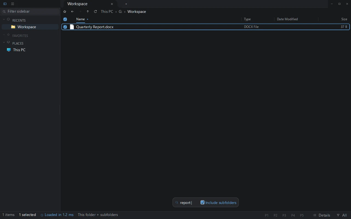351x219 pixels.
Task: Open Details view mode selector
Action: 322,215
